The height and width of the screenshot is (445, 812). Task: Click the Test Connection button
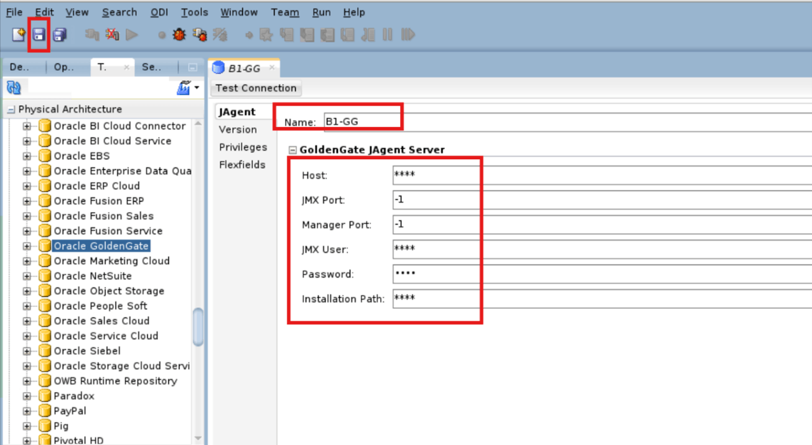click(x=255, y=88)
